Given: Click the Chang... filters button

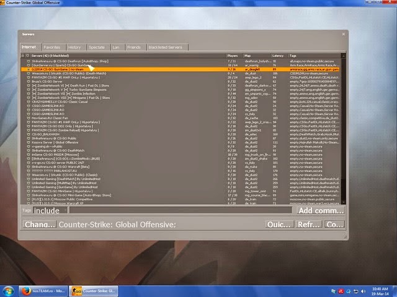Looking at the screenshot, I should tap(40, 224).
